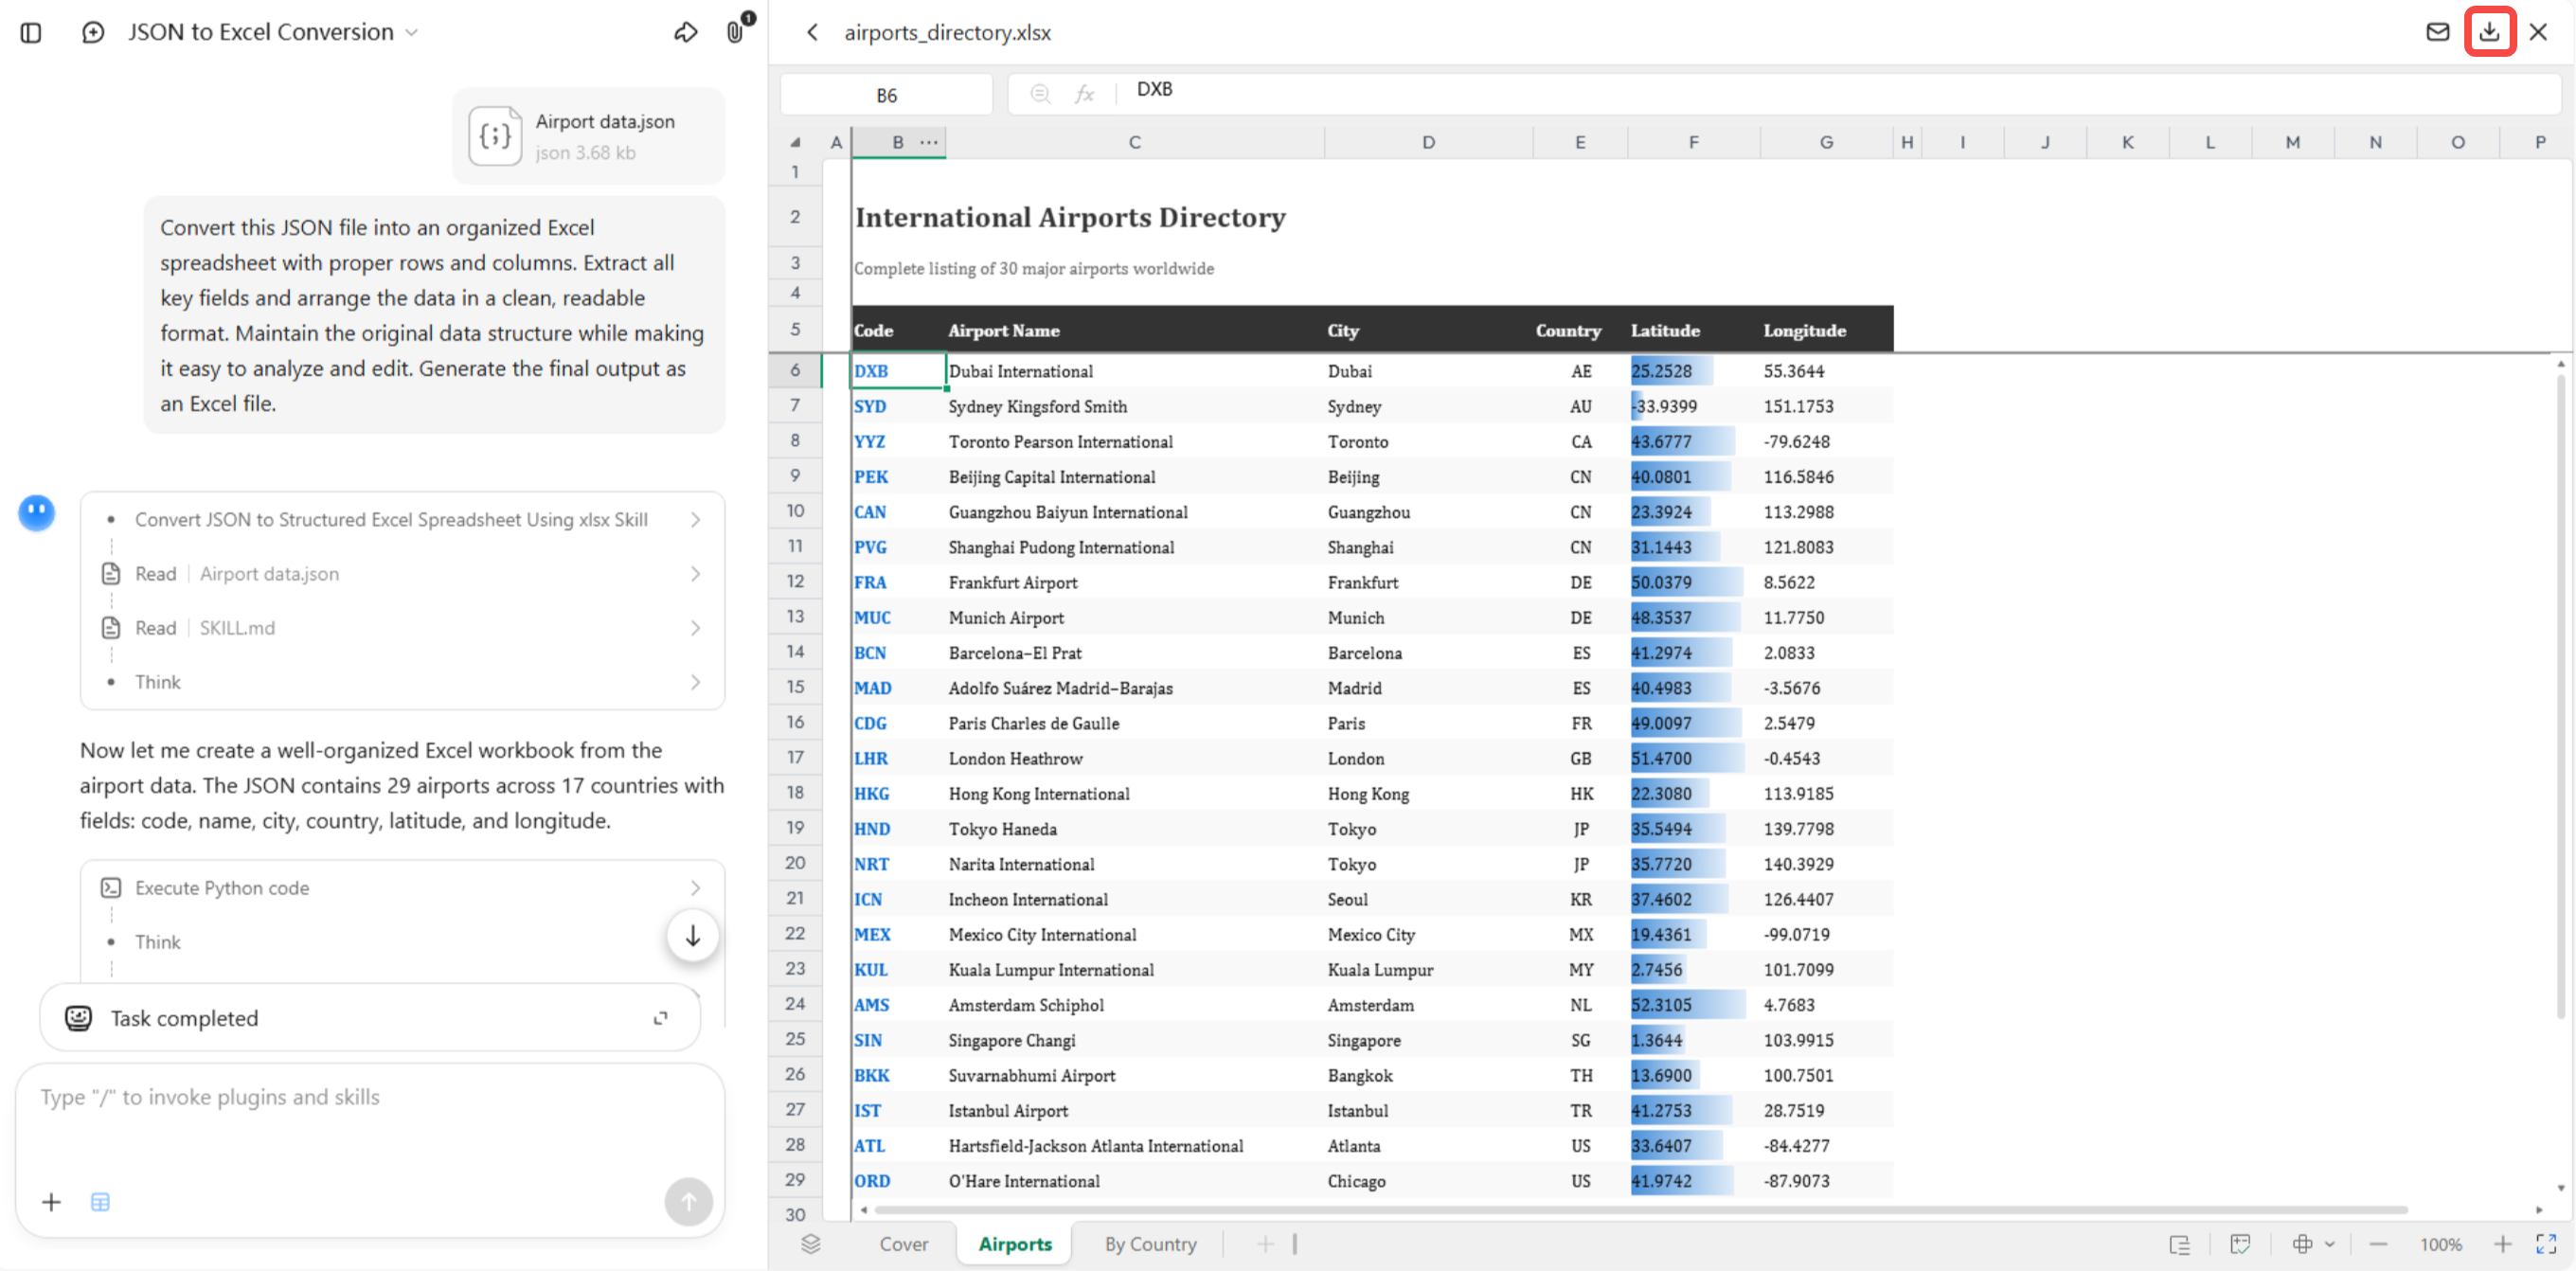
Task: Open the crosshair view options dropdown
Action: click(x=2312, y=1244)
